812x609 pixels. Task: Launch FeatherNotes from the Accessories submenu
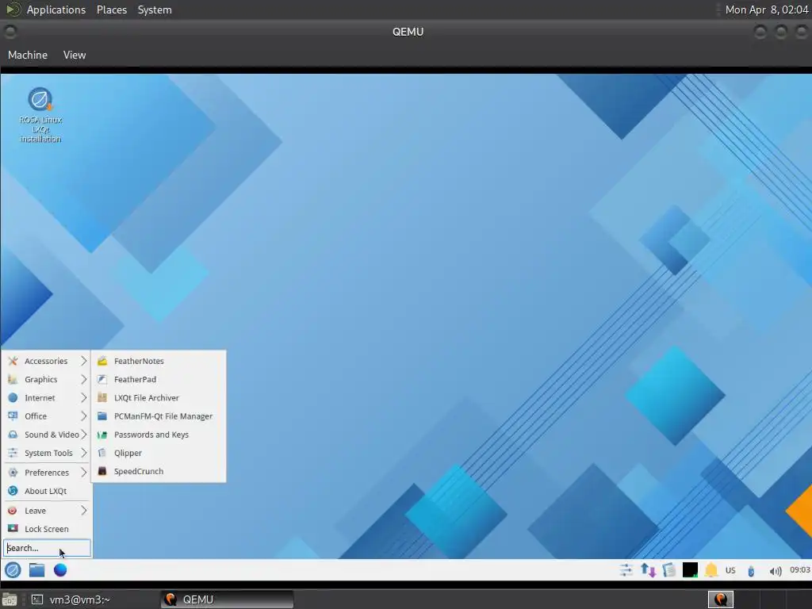point(159,361)
